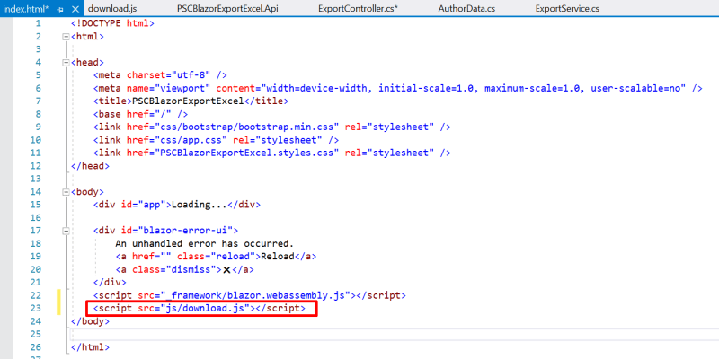Place cursor in the viewport meta tag
This screenshot has width=719, height=359.
point(397,88)
